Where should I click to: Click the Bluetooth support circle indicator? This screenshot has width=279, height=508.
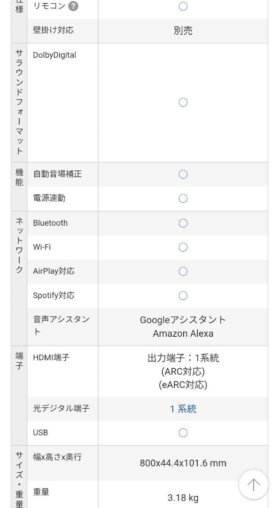tap(183, 223)
